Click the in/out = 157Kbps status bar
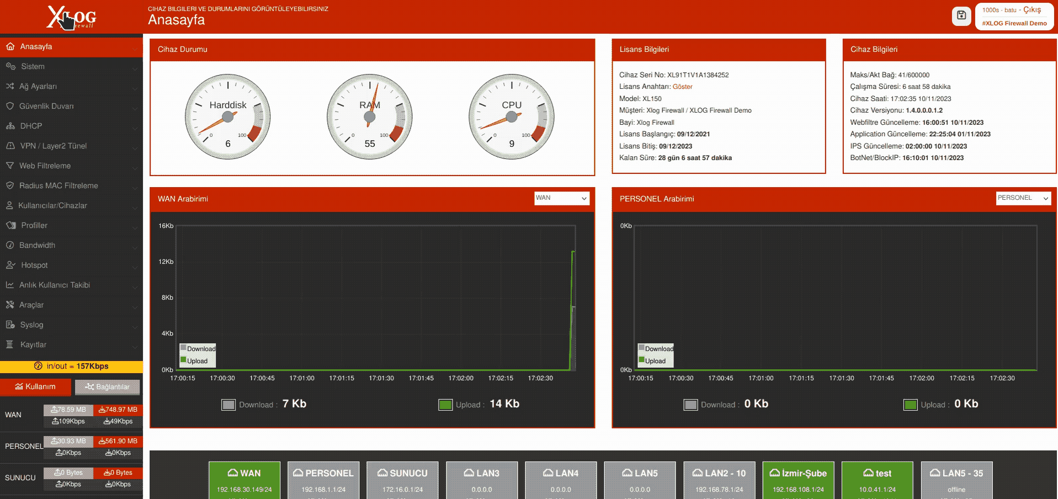Viewport: 1058px width, 499px height. [71, 367]
